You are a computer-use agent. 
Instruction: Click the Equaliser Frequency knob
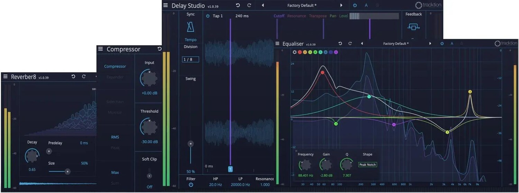(305, 165)
